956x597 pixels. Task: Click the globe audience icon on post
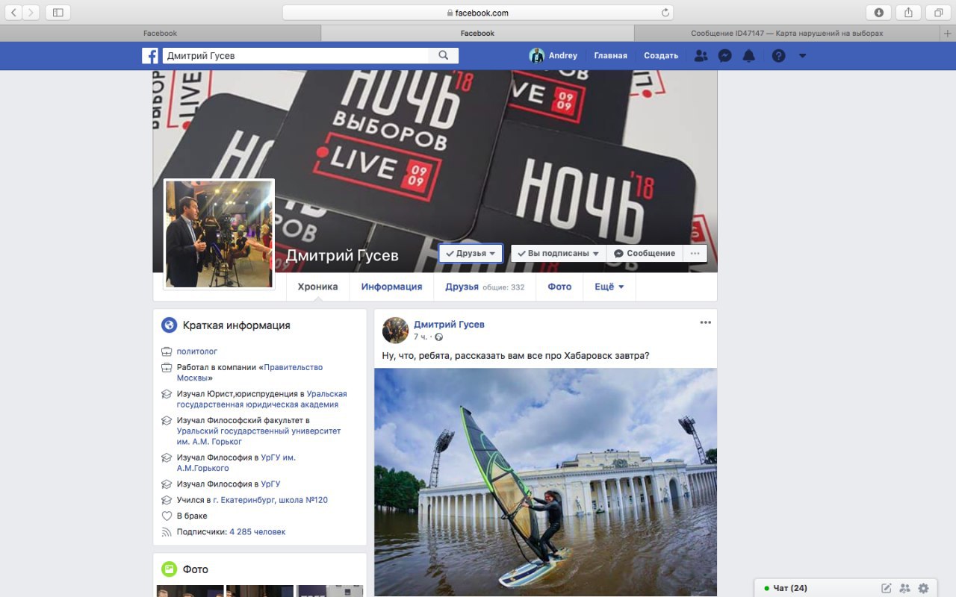(439, 337)
